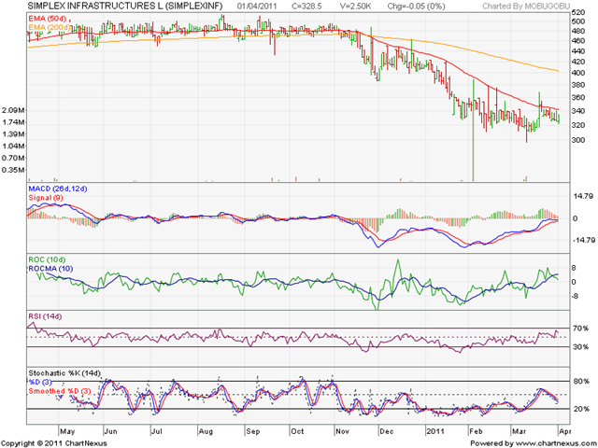This screenshot has height=448, width=598.
Task: Click the Jun month label on time axis
Action: point(111,431)
